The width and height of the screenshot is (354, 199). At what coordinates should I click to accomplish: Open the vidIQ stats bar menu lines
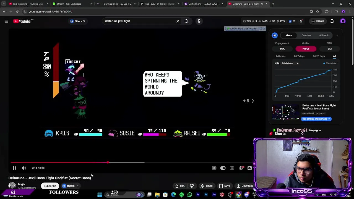294,21
